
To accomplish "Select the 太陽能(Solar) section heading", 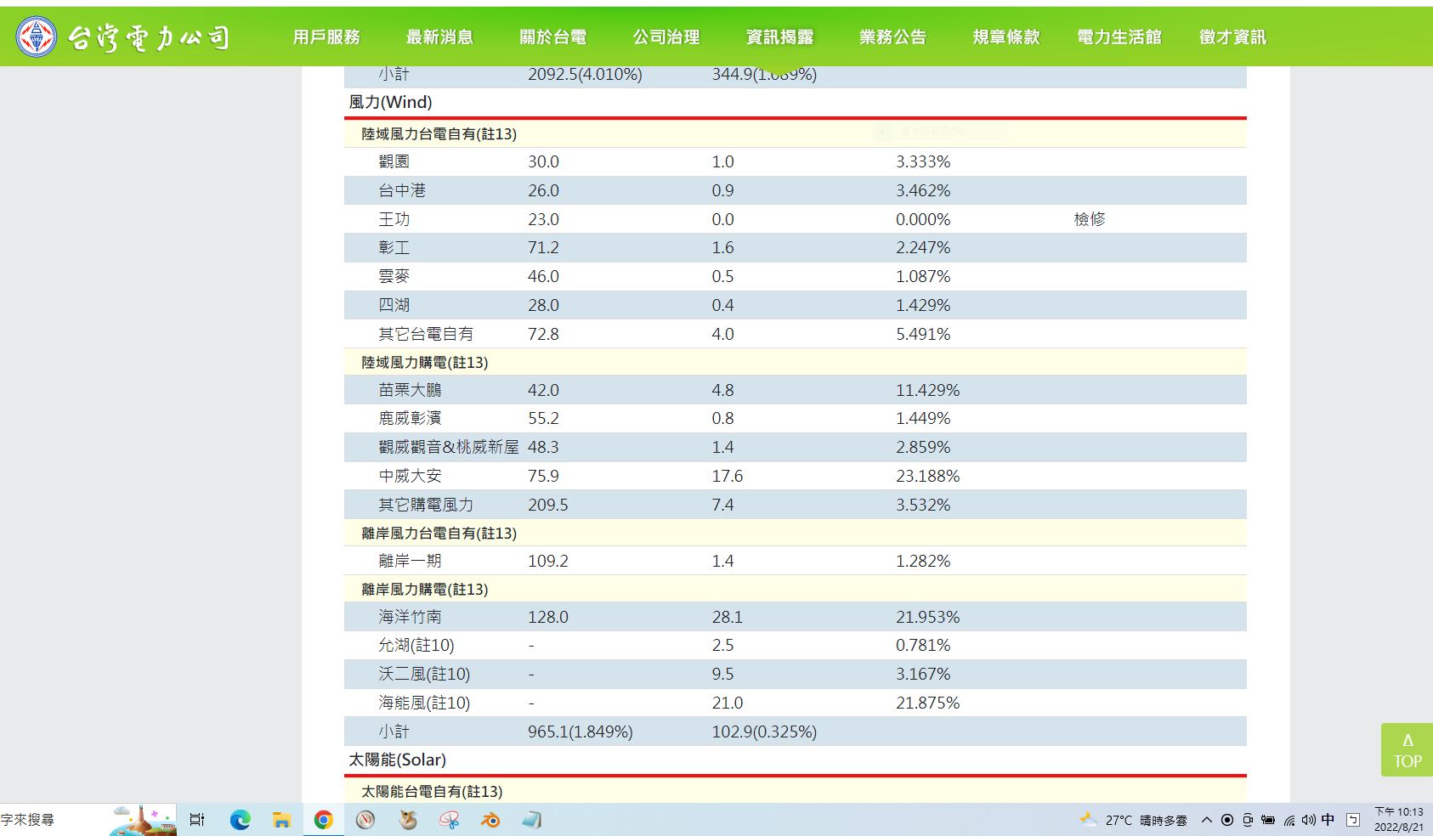I will (x=397, y=760).
